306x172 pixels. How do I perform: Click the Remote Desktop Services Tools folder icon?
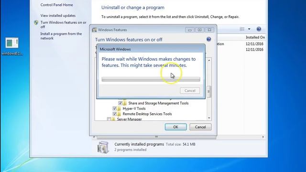pyautogui.click(x=119, y=114)
